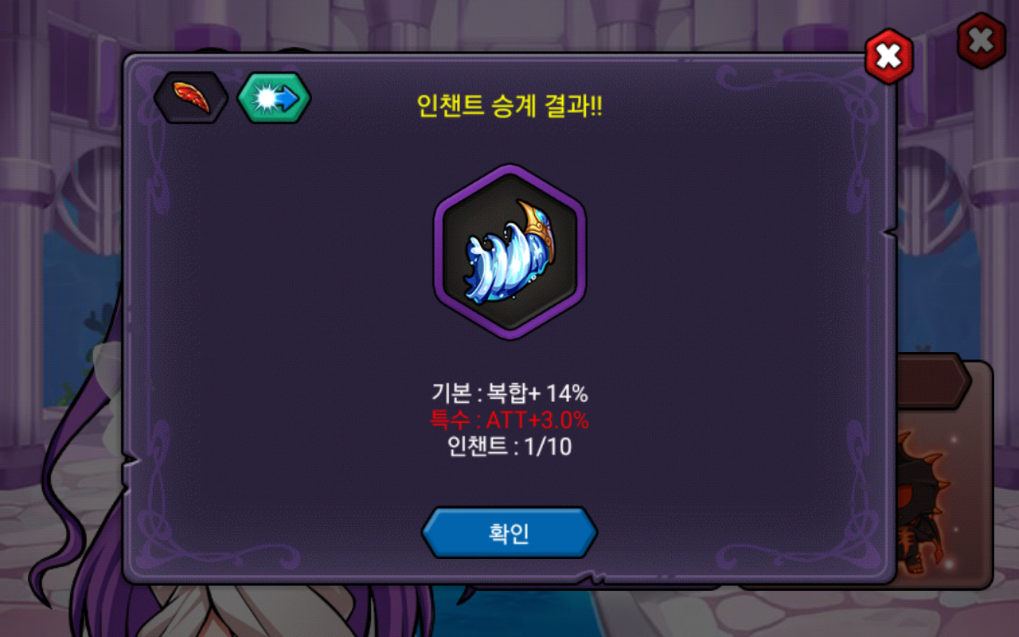The height and width of the screenshot is (637, 1019).
Task: Click the dimmed X in the screen corner
Action: coord(981,41)
